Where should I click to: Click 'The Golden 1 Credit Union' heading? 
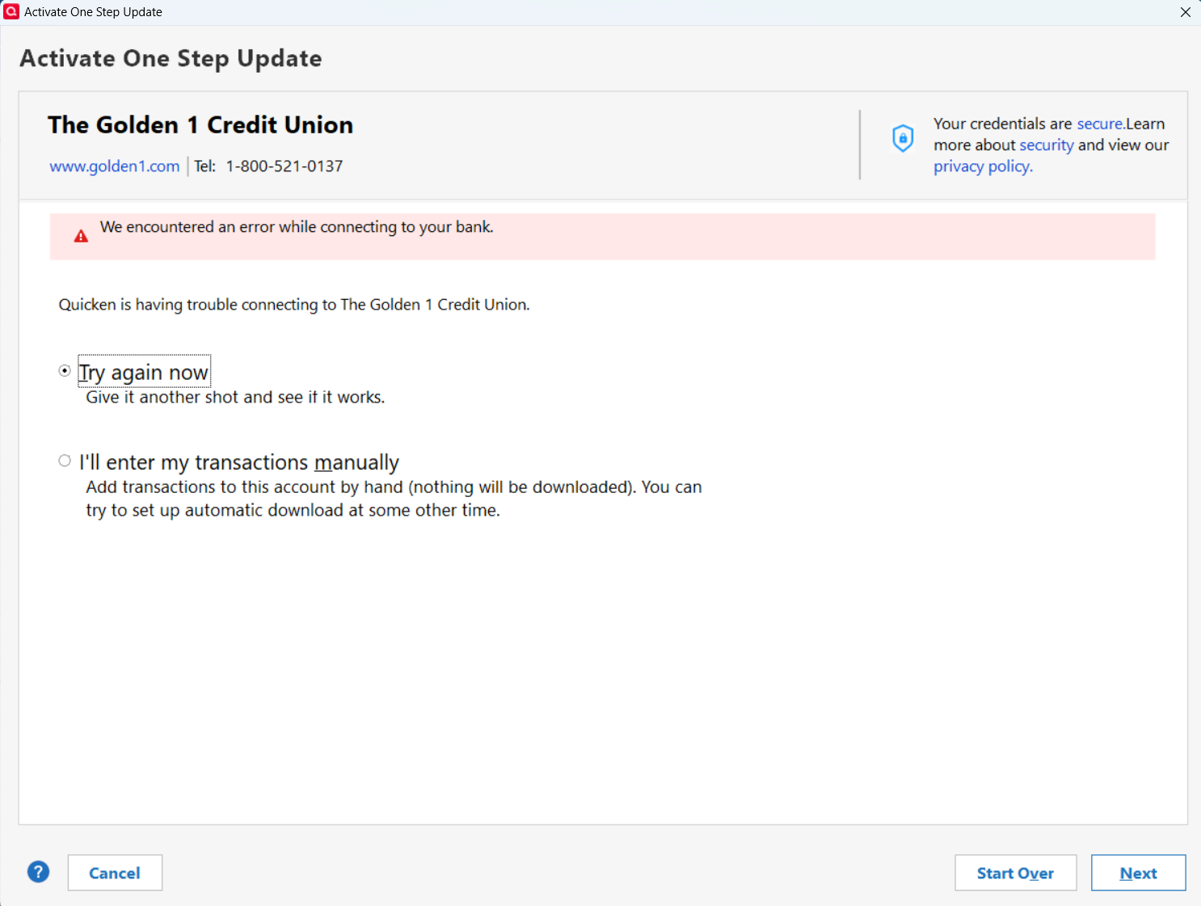(200, 124)
